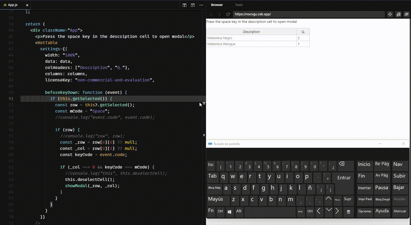The height and width of the screenshot is (225, 411).
Task: Click the Tab key on on-screen keyboard
Action: [213, 177]
